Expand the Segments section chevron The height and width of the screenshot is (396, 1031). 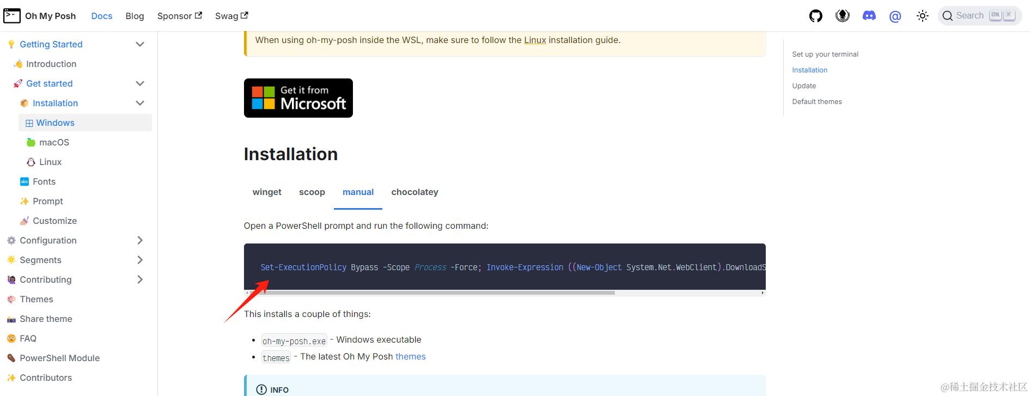click(x=140, y=260)
